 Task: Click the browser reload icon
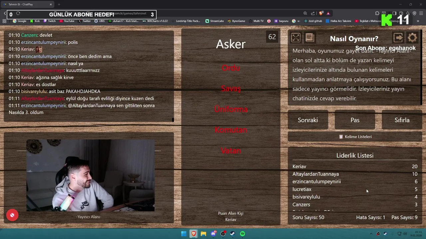point(18,13)
